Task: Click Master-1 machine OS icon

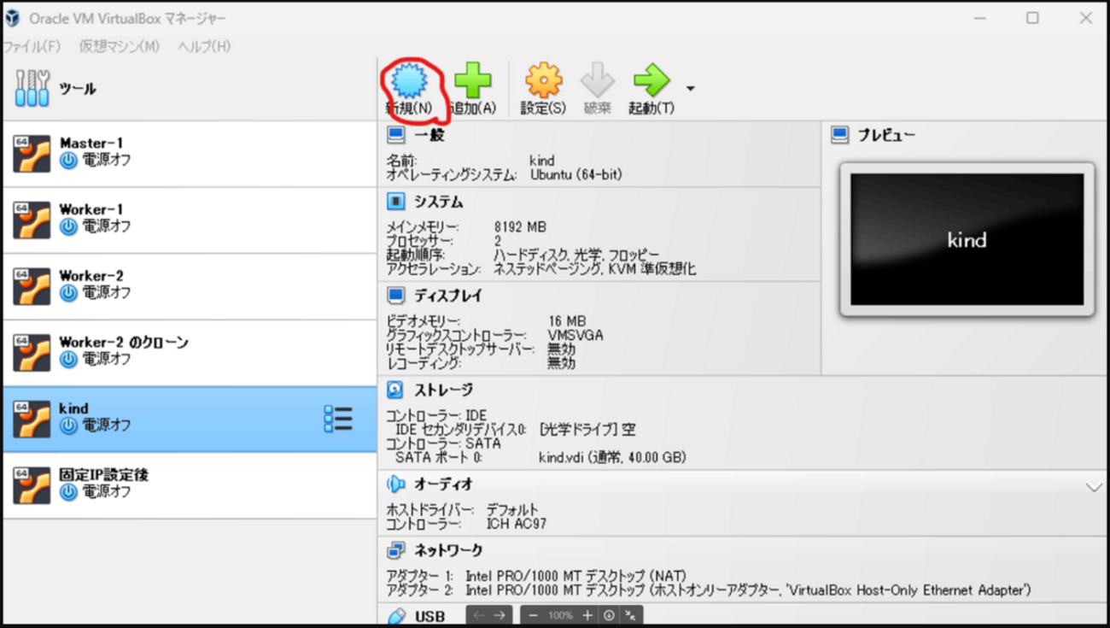Action: tap(32, 154)
